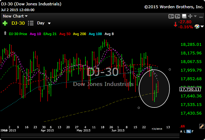This screenshot has height=140, width=205.
Task: Click the 7/2/2015 date marker on axis
Action: point(157,129)
